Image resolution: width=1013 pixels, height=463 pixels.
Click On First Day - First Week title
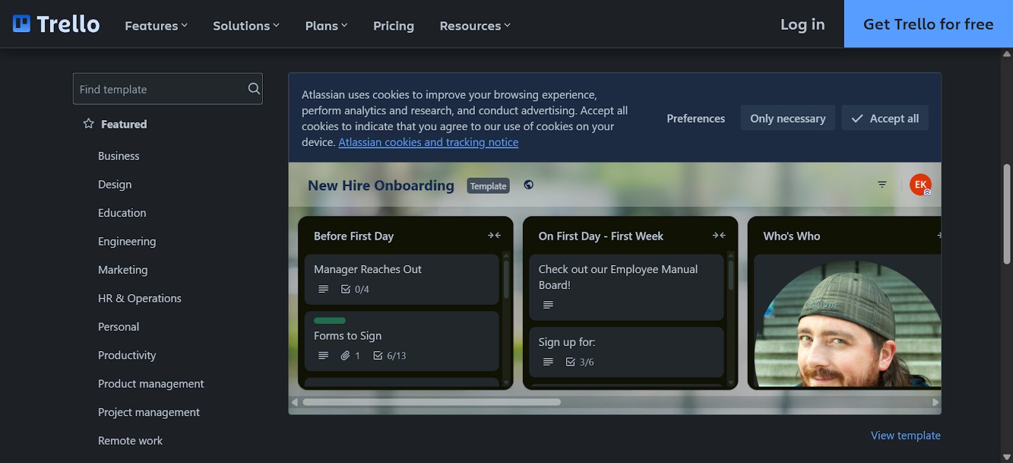[601, 236]
